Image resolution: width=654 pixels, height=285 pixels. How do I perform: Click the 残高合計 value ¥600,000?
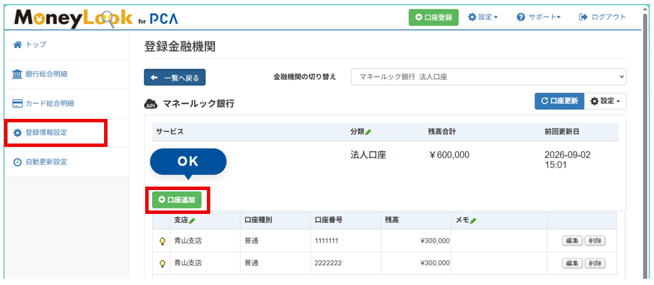[449, 154]
